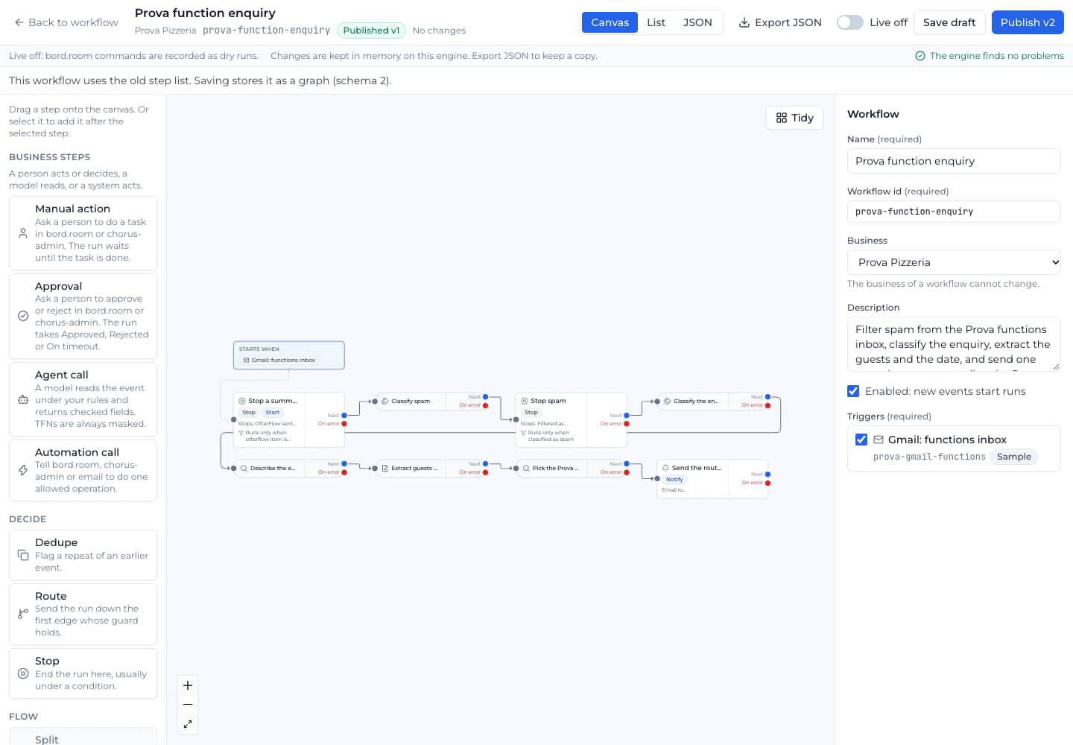Uncheck Enabled: new events start runs

(854, 391)
